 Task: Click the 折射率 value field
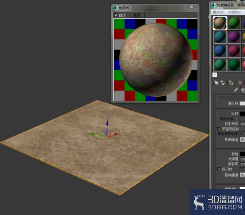click(242, 164)
